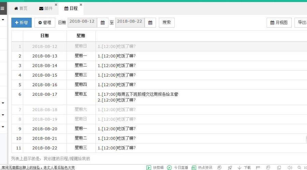Switch to the 邮件 mail tab
Viewport: 307px width, 170px height.
pos(46,9)
